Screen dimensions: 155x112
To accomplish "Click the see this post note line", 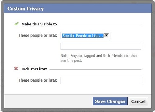I will pos(71,60).
